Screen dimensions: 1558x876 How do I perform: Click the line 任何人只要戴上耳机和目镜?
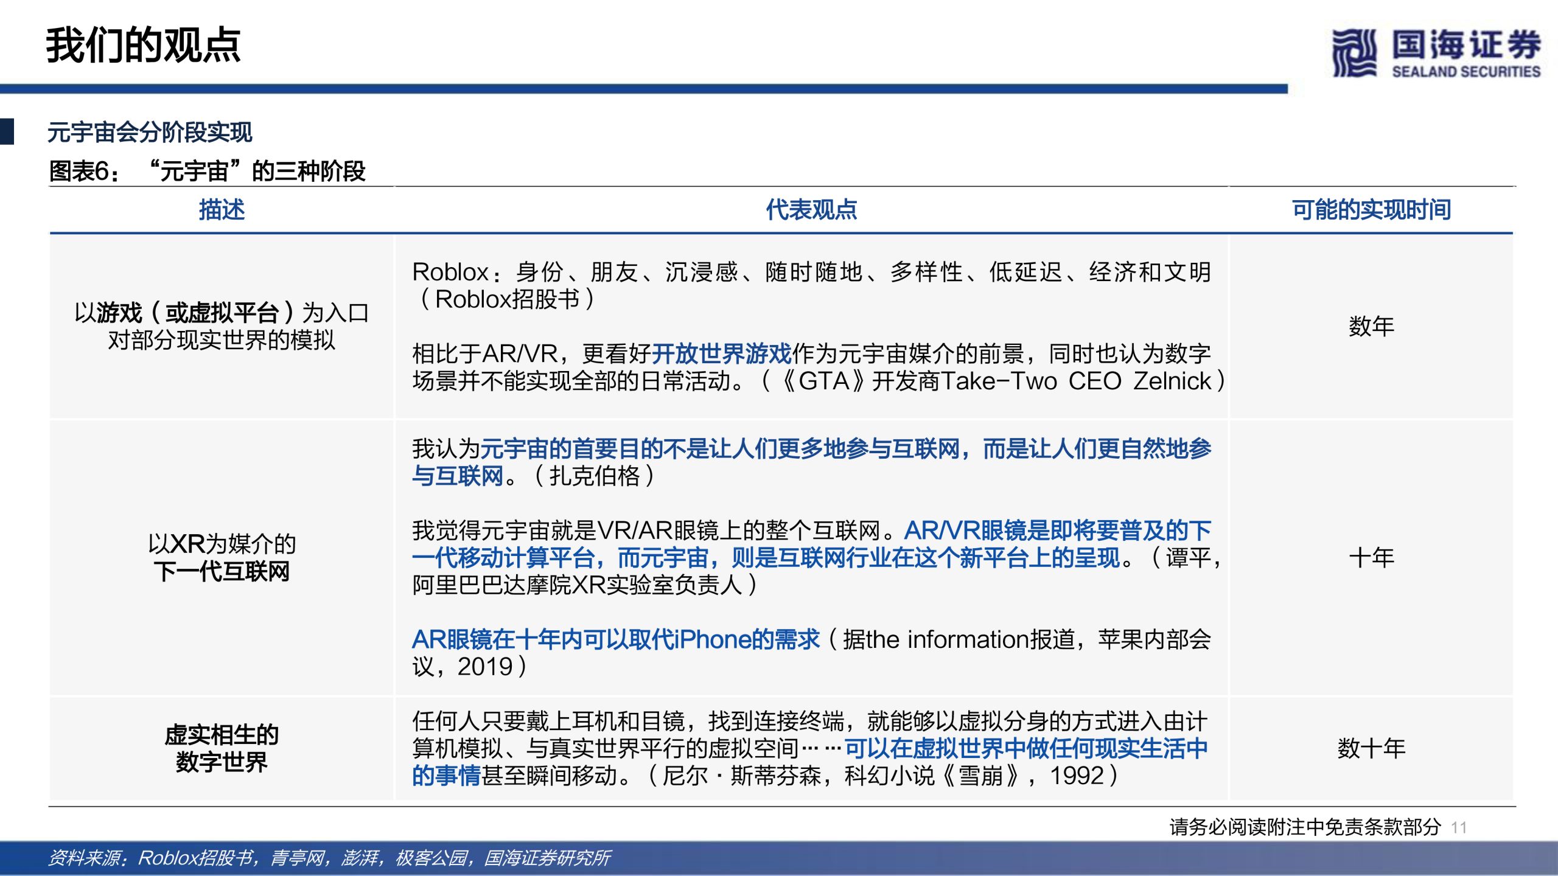point(548,721)
